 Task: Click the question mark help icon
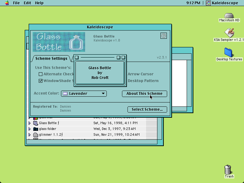click(x=163, y=36)
